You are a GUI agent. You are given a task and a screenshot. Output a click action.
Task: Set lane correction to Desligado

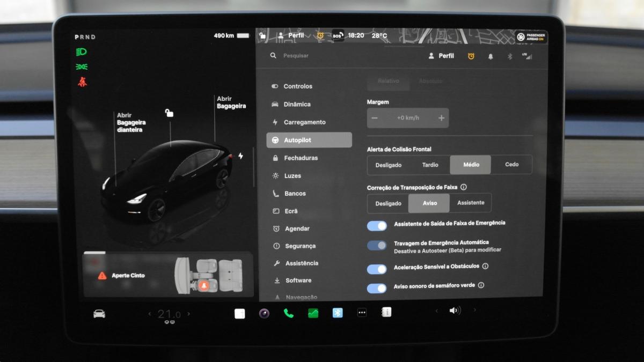point(388,204)
